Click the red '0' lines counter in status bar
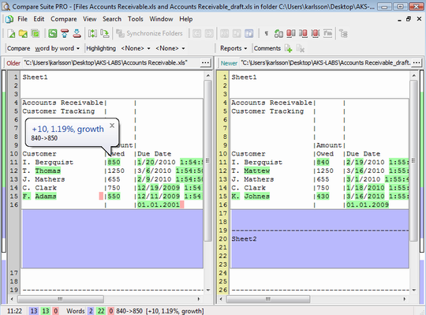426x315 pixels. tap(55, 311)
